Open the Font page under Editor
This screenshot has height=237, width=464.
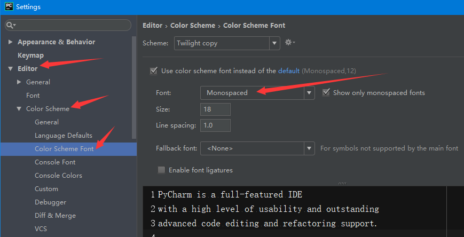[x=33, y=96]
